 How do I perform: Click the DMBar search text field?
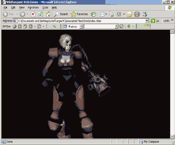tap(100, 27)
